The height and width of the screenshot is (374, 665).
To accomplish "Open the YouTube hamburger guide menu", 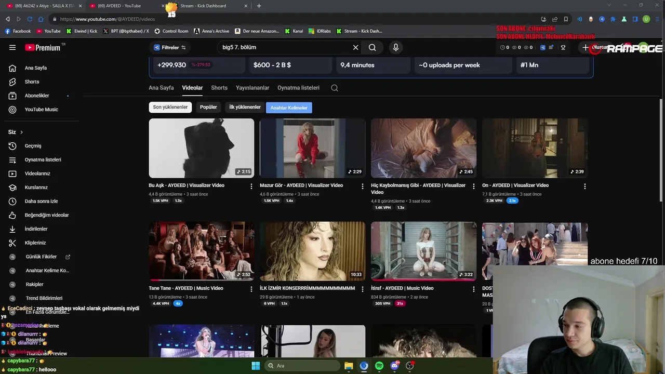I will point(12,47).
